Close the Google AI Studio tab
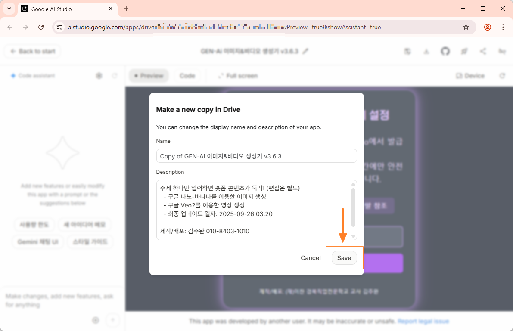 point(111,9)
